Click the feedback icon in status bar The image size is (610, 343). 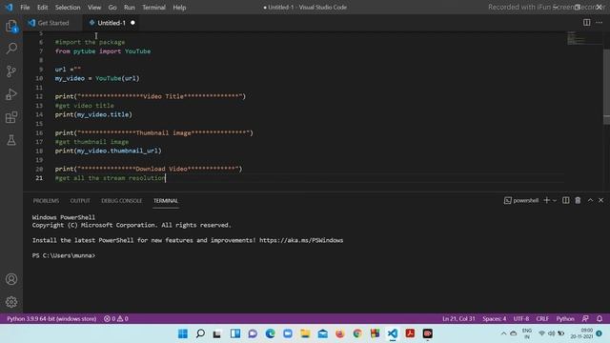[x=585, y=318]
